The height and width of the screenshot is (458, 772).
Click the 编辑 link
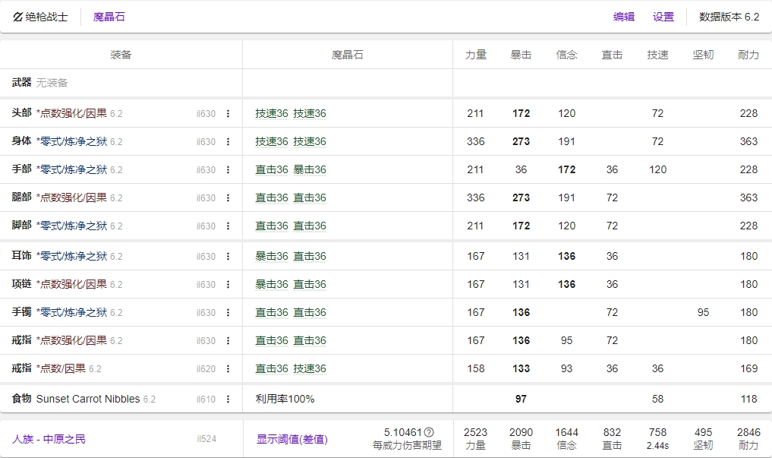pyautogui.click(x=622, y=17)
